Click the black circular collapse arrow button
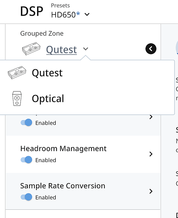This screenshot has height=218, width=178. tap(151, 49)
